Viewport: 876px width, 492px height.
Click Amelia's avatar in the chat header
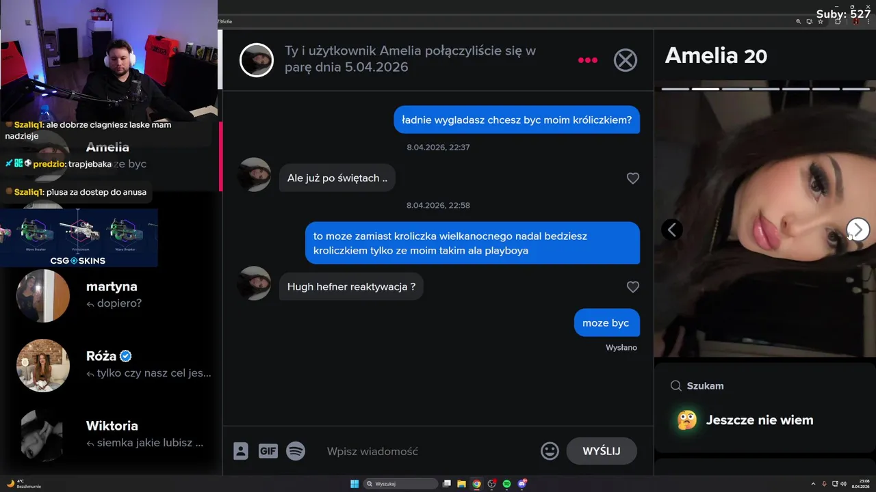[257, 60]
